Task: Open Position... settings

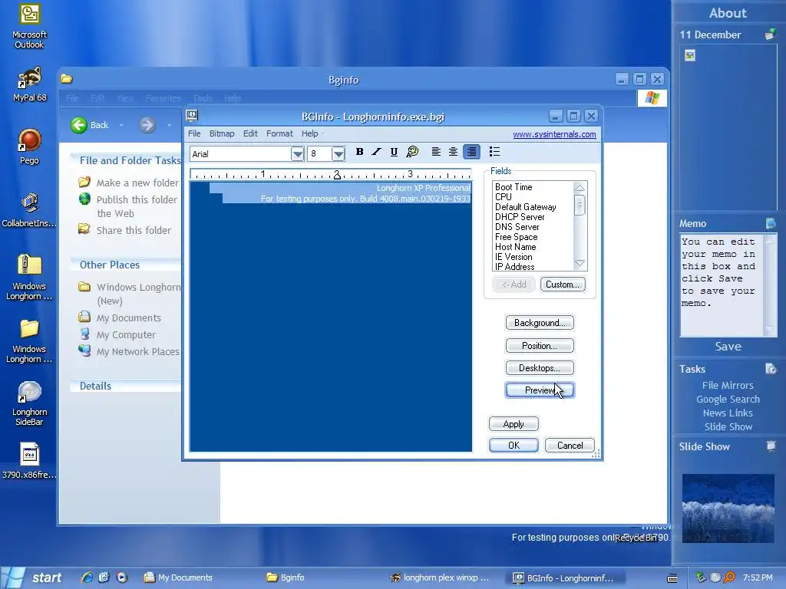Action: [x=540, y=346]
